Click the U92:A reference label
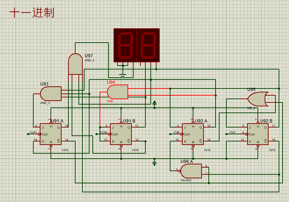The height and width of the screenshot is (202, 289). (x=201, y=121)
